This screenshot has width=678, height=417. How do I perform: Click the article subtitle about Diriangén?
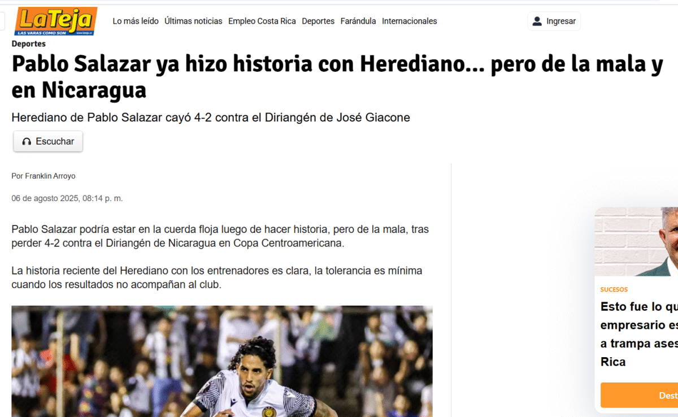click(211, 118)
